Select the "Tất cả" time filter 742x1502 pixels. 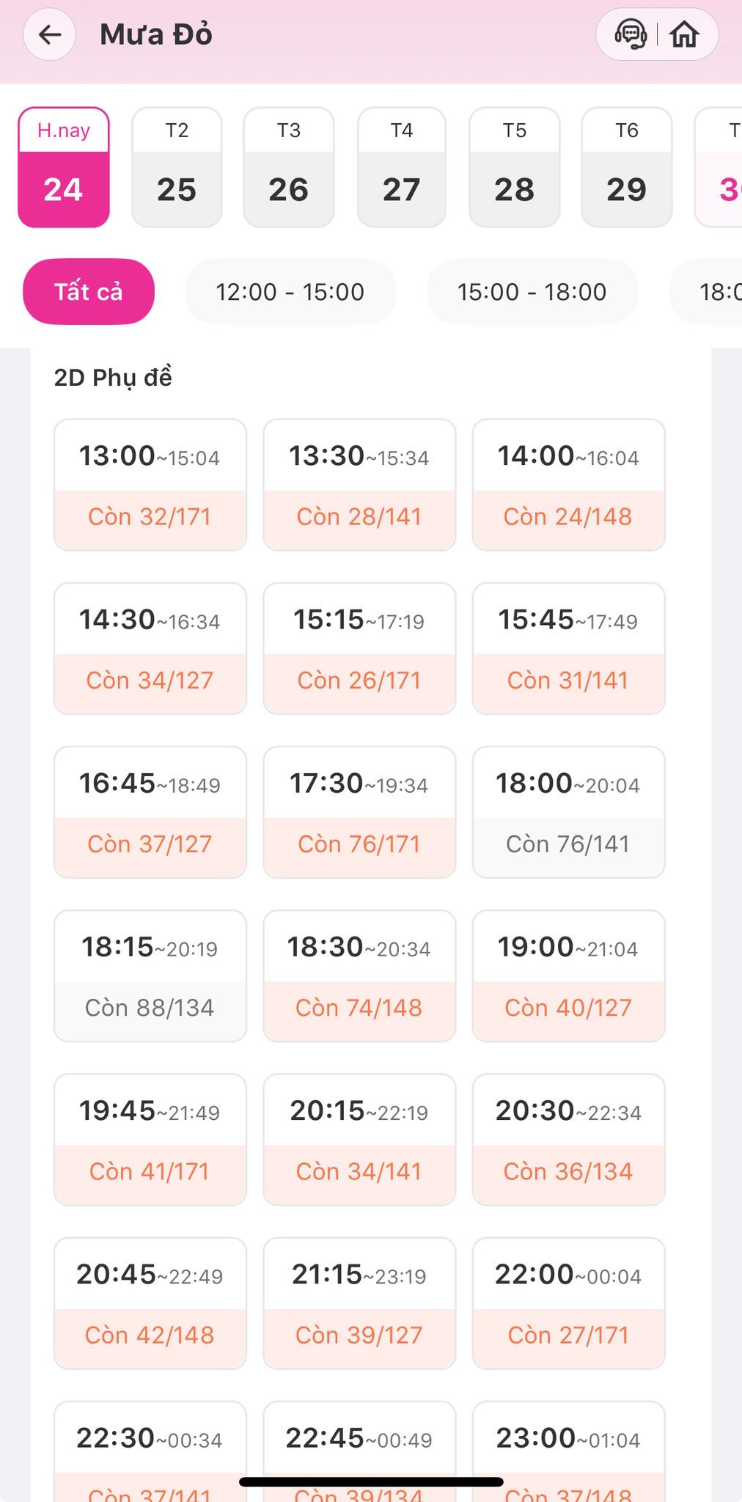(89, 292)
